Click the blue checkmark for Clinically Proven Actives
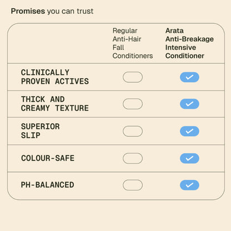Image resolution: width=231 pixels, height=231 pixels. click(x=189, y=77)
